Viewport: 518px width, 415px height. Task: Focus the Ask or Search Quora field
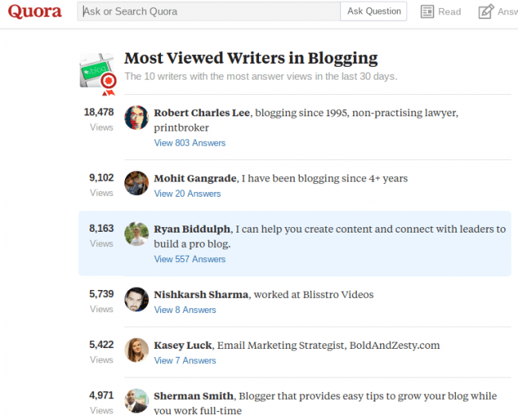[209, 11]
